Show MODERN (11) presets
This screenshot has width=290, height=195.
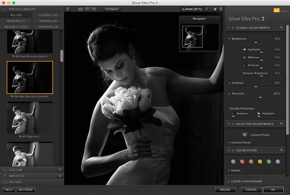(x=16, y=21)
